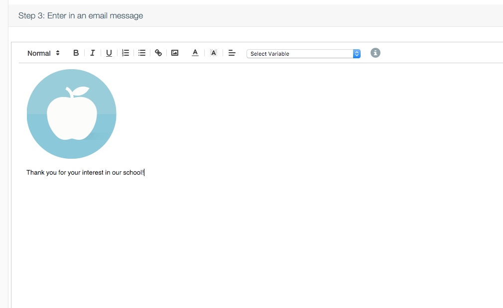Screen dimensions: 503x308
Task: Click the 'Thank you for your interest' text
Action: 85,173
